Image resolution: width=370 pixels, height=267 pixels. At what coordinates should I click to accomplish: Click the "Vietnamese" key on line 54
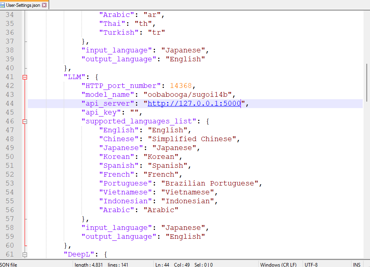point(125,192)
